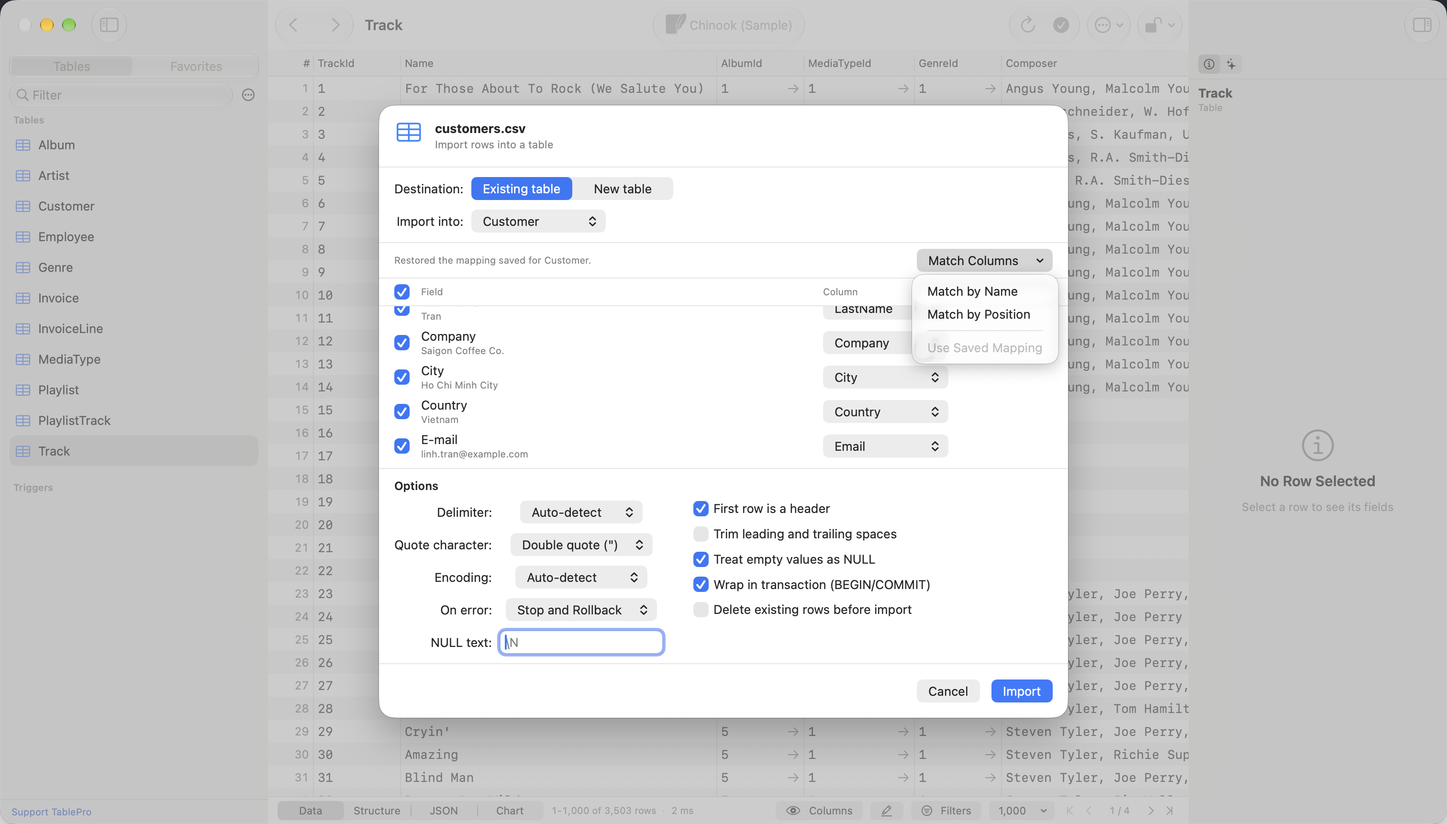This screenshot has width=1447, height=824.
Task: Enable Trim leading and trailing spaces
Action: pos(701,534)
